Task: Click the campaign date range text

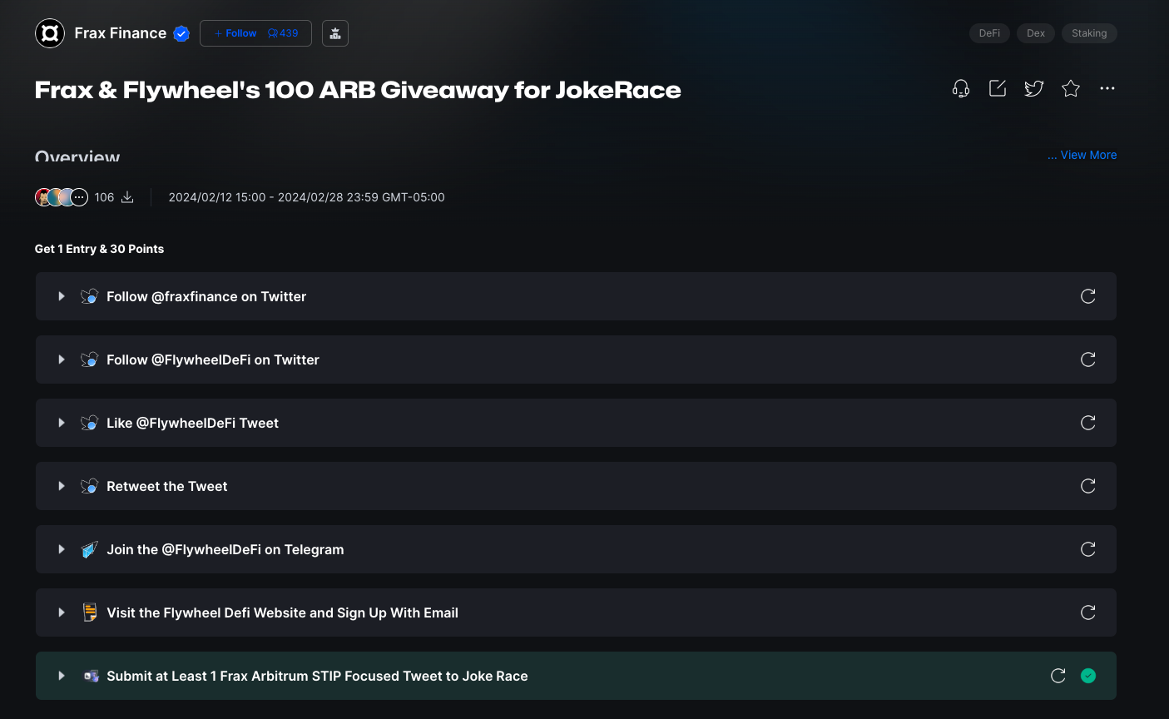Action: click(306, 197)
